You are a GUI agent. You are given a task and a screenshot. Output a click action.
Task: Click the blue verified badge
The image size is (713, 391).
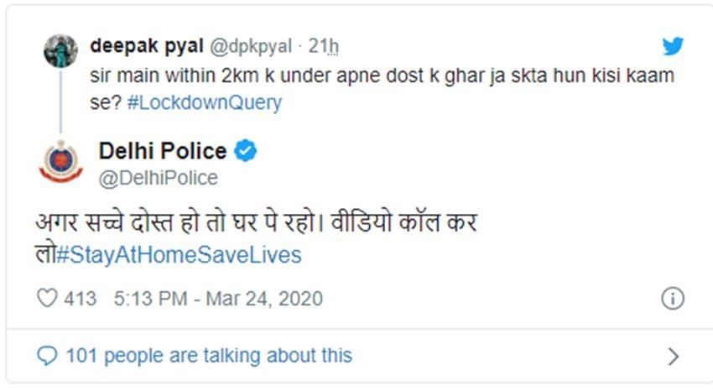click(x=245, y=152)
